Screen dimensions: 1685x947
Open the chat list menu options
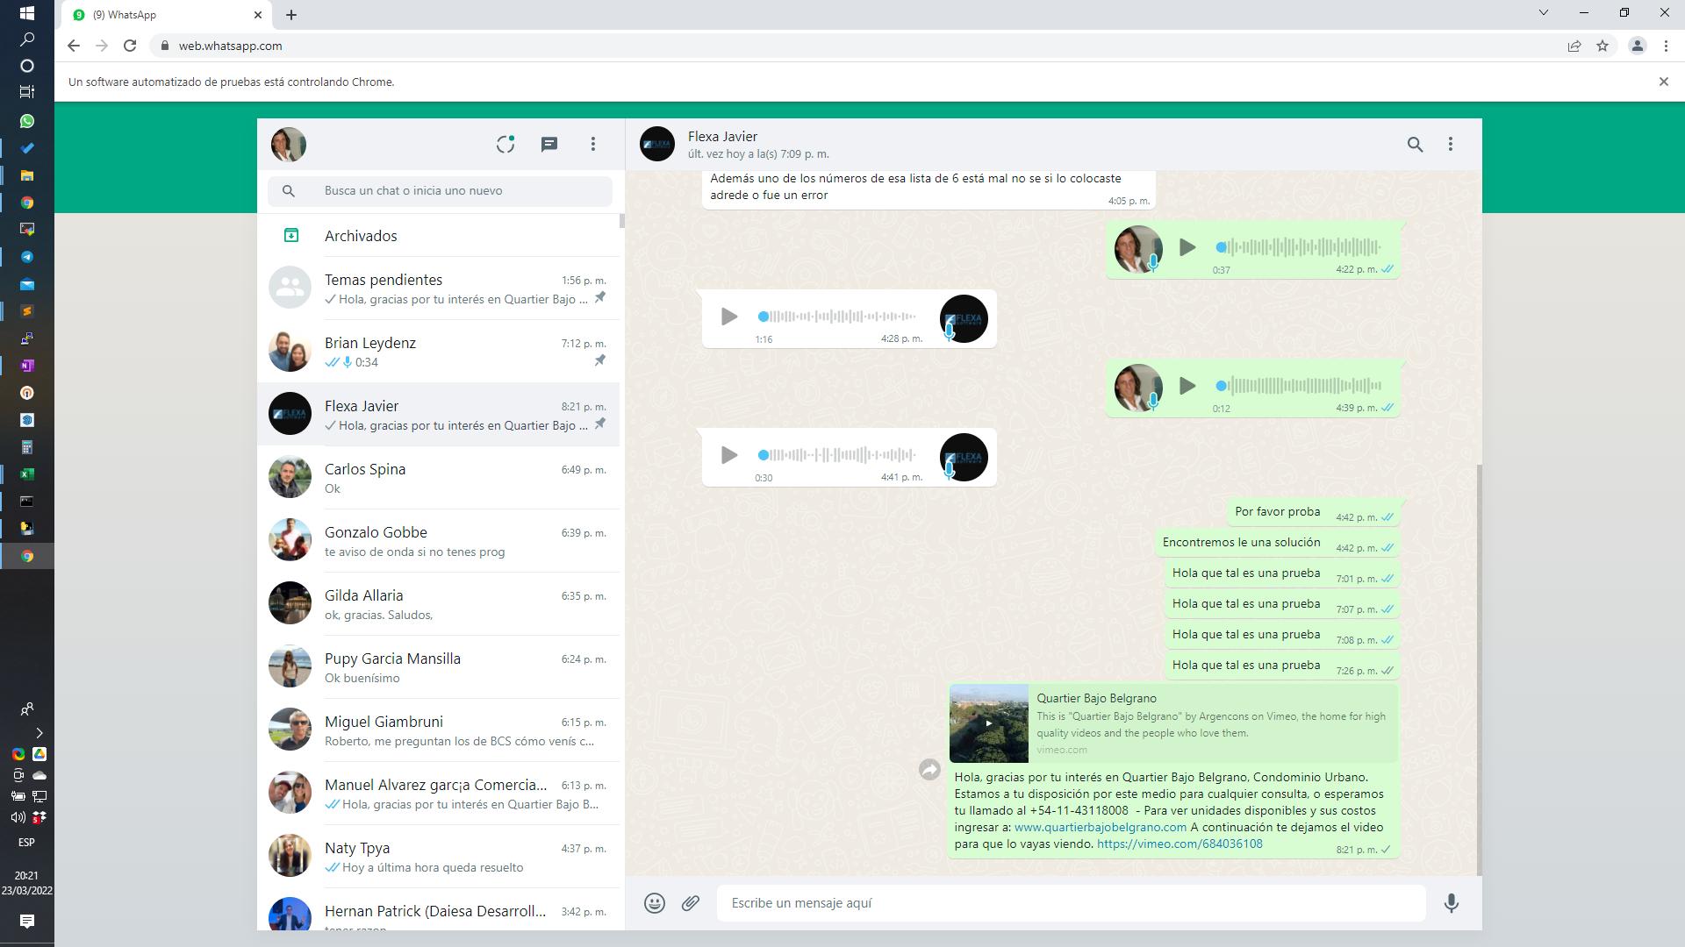593,145
